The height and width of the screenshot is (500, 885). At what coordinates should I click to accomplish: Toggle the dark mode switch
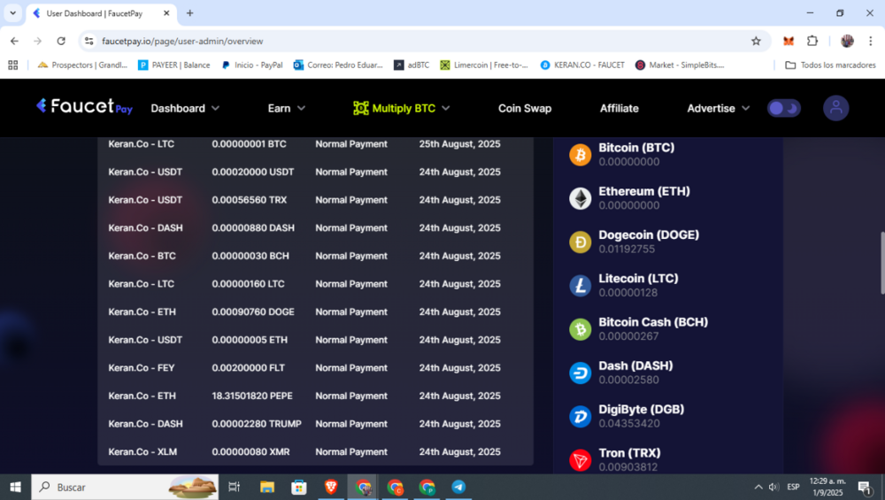(x=783, y=108)
